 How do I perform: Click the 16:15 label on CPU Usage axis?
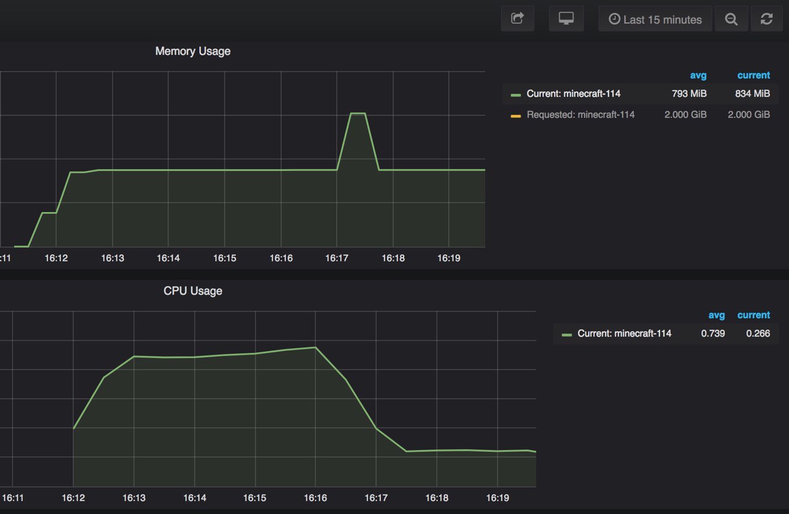(255, 497)
